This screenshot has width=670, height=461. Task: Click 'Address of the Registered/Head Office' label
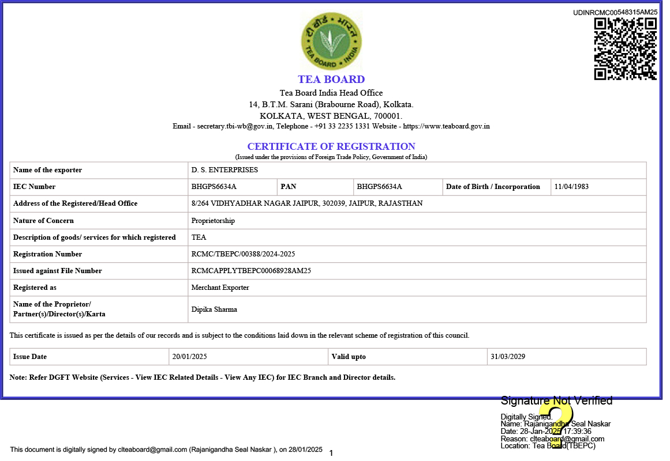pyautogui.click(x=75, y=203)
